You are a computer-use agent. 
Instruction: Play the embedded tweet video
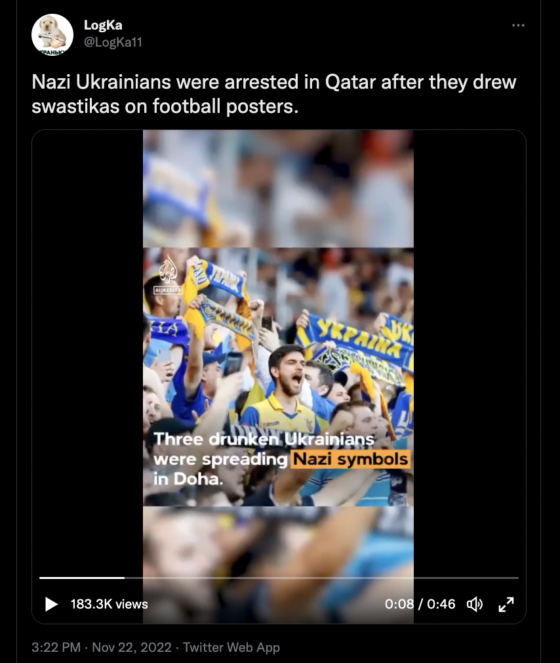pyautogui.click(x=51, y=604)
